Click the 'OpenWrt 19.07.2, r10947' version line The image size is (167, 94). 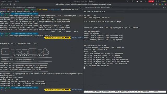click(x=17, y=60)
